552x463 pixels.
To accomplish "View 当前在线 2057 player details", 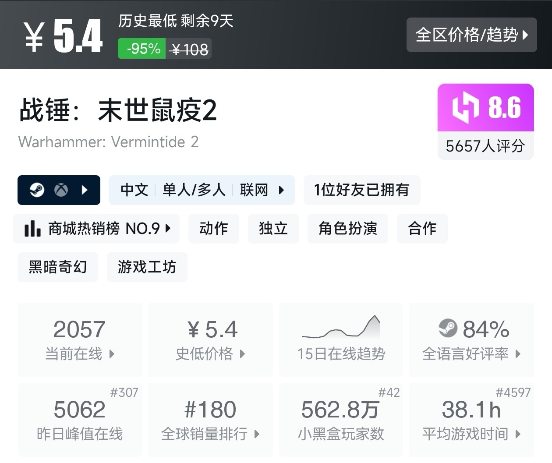I will [x=79, y=339].
